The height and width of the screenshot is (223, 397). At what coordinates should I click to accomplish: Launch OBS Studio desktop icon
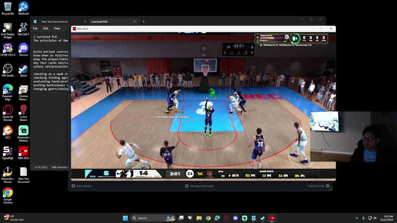pyautogui.click(x=8, y=70)
